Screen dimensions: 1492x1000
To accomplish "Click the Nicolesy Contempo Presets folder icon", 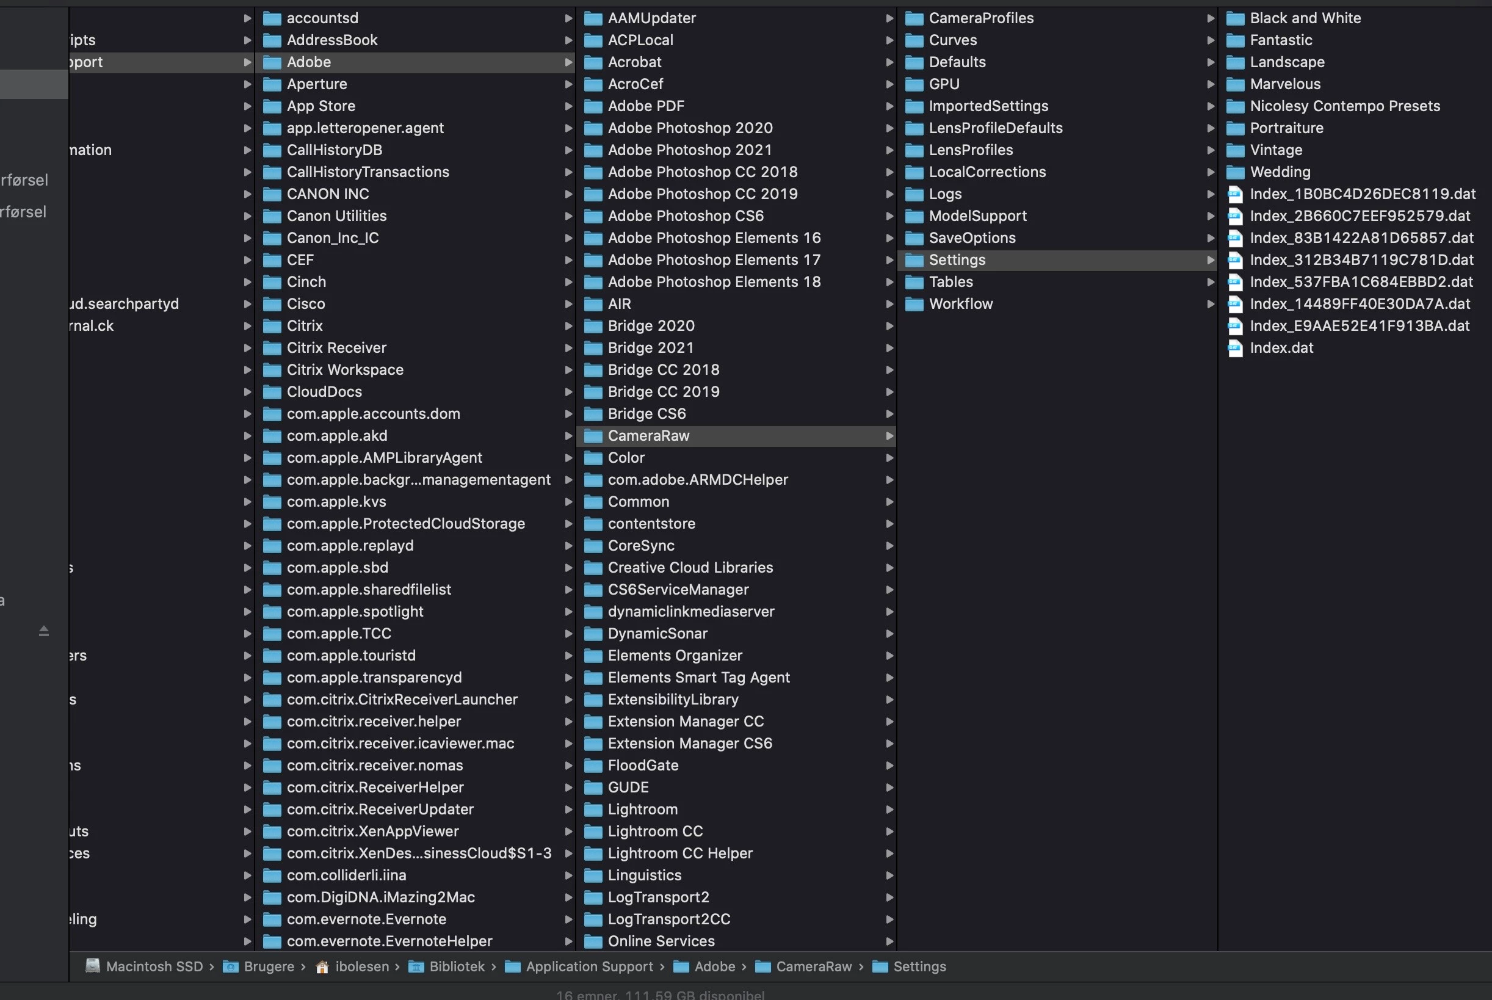I will [1235, 106].
